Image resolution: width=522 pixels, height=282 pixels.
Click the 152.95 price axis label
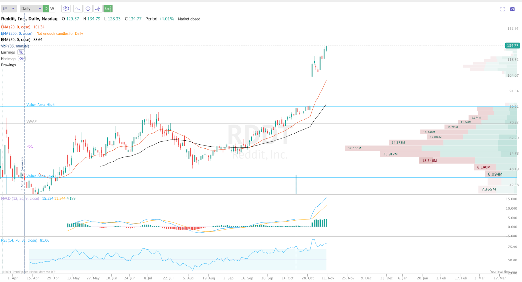[x=513, y=29]
